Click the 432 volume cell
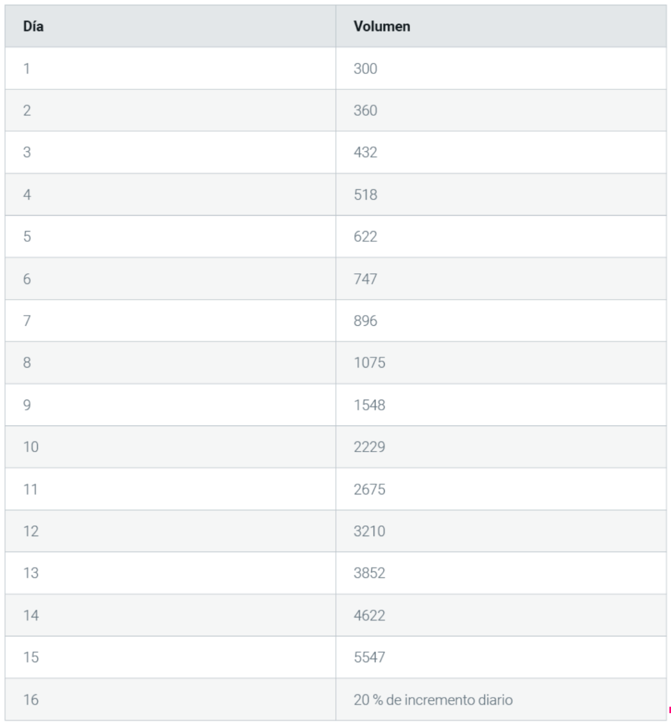 click(501, 152)
